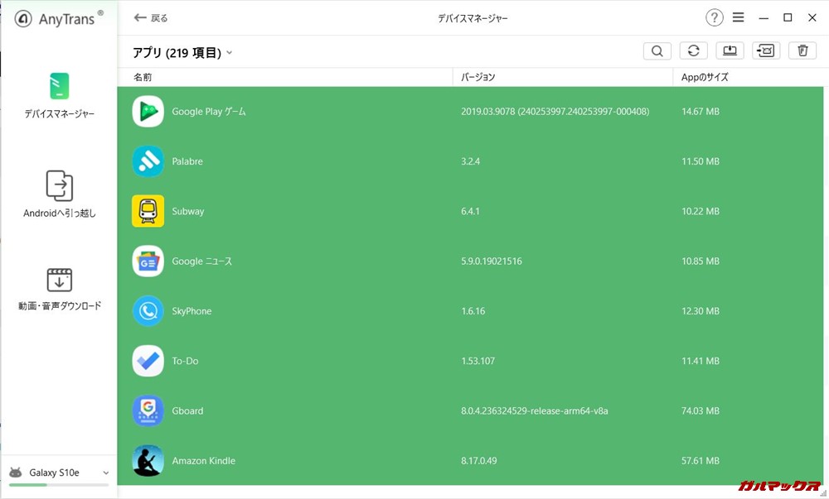Select Androidへ引っ越し in the sidebar
This screenshot has height=499, width=829.
tap(58, 195)
